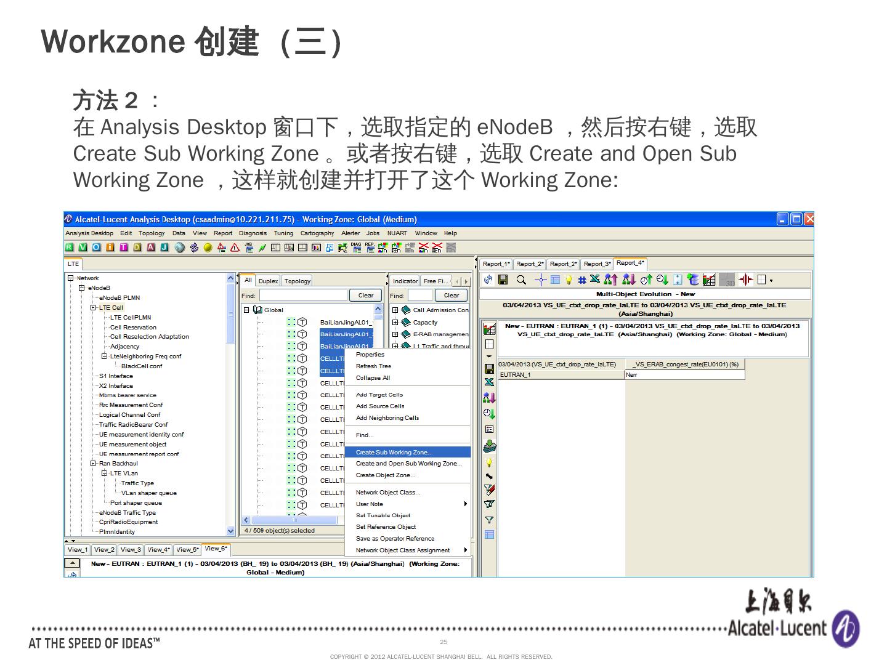
Task: Clear the indicator panel Find field
Action: click(452, 296)
